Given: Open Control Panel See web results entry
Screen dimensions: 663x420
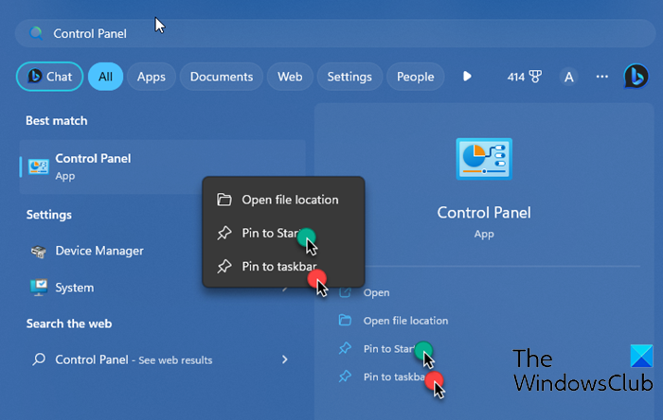Looking at the screenshot, I should coord(162,359).
